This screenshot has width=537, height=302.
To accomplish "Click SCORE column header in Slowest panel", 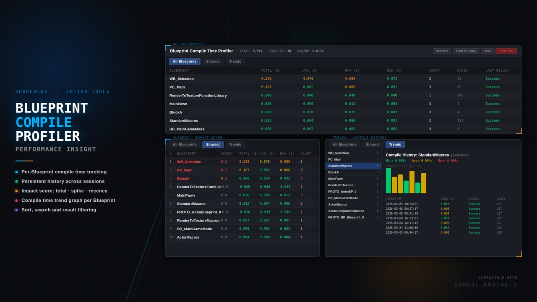I will click(x=226, y=154).
